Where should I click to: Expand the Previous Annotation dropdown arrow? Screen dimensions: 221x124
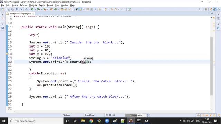[x=109, y=9]
